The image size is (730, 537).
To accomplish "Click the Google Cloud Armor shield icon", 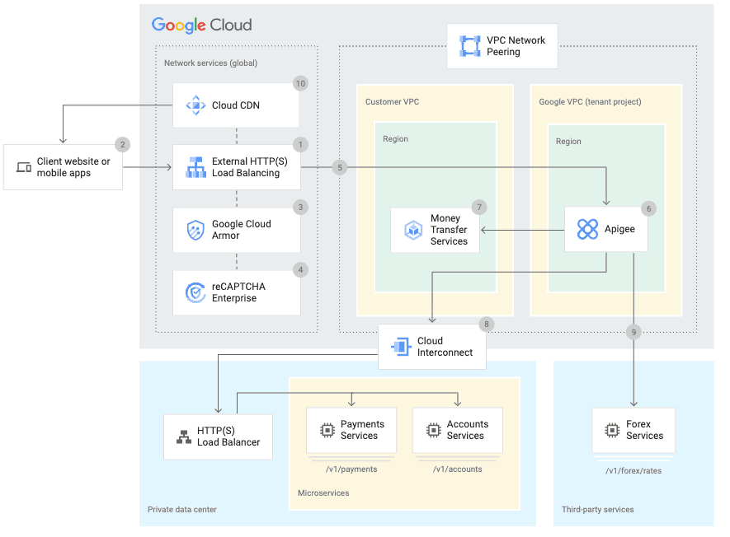I will click(195, 230).
